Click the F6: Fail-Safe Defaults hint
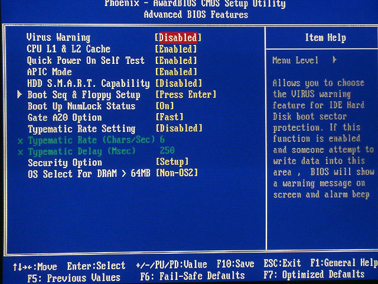The image size is (378, 284). click(x=193, y=276)
